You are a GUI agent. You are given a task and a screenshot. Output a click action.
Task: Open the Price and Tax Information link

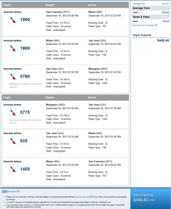(143, 25)
